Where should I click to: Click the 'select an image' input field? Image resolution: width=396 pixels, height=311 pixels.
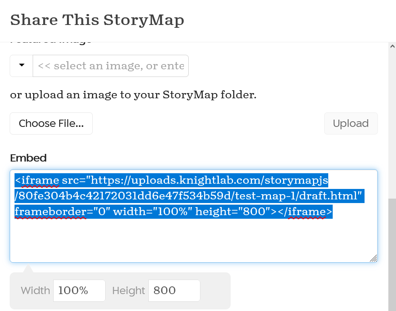point(110,66)
